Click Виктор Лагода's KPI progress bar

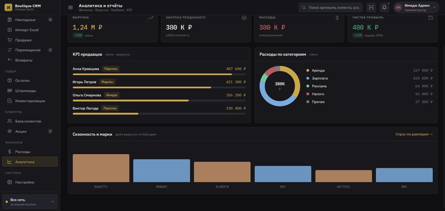click(159, 114)
